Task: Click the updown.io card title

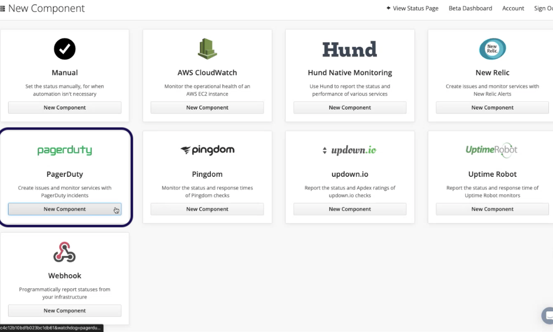Action: point(350,174)
